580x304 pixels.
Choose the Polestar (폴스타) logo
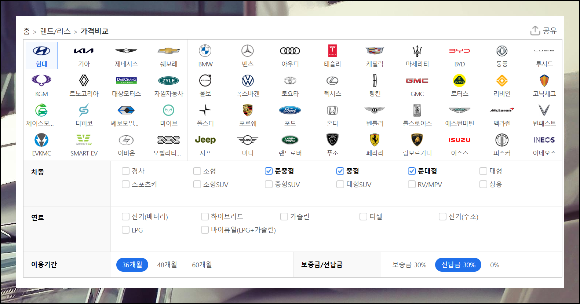click(x=205, y=110)
